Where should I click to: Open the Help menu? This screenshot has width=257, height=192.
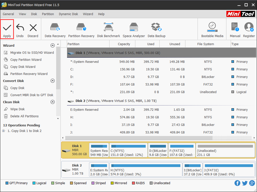point(101,14)
